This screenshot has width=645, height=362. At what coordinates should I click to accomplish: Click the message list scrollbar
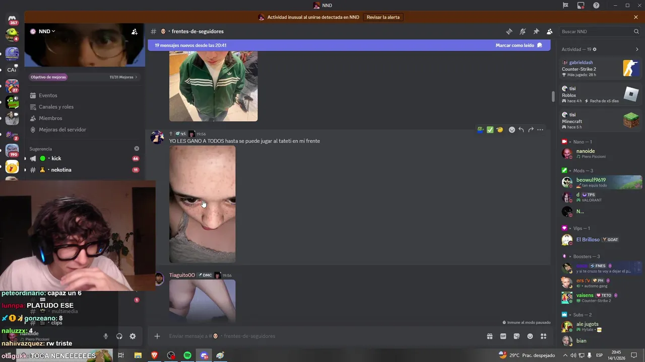(x=553, y=97)
